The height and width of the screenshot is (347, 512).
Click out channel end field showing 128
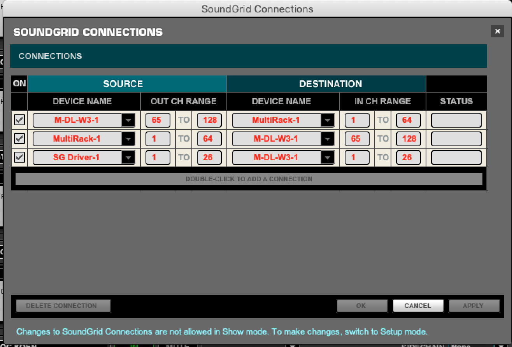tap(209, 120)
